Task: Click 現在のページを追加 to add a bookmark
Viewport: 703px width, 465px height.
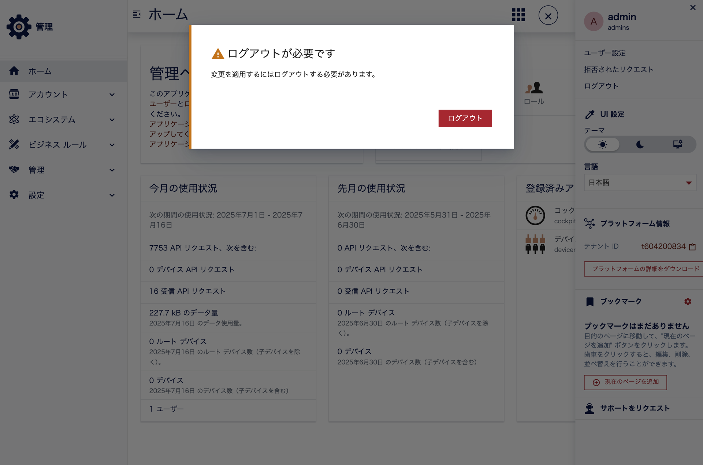Action: click(625, 382)
